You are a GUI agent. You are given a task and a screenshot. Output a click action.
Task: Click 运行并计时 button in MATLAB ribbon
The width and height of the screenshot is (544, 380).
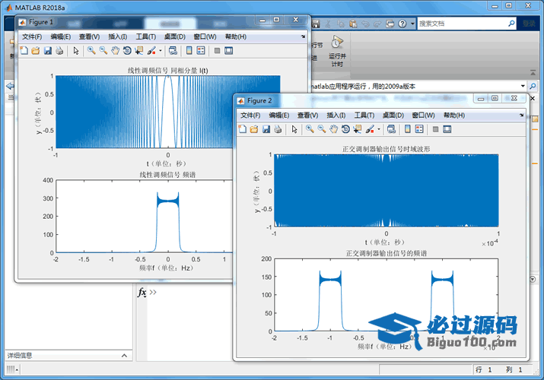tap(337, 51)
